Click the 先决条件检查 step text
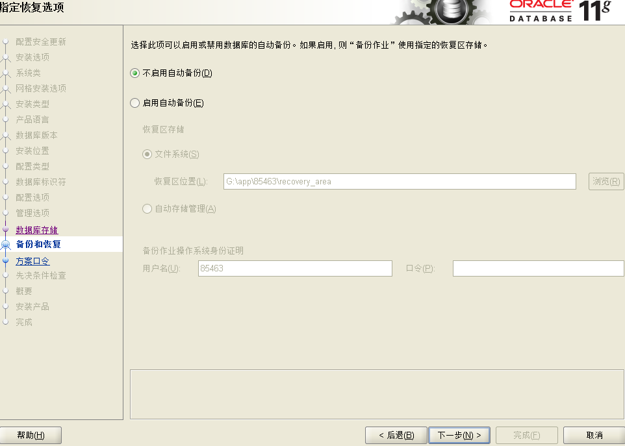Viewport: 625px width, 446px height. 41,275
